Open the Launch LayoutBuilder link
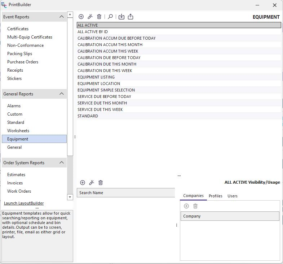283x264 pixels. 24,203
